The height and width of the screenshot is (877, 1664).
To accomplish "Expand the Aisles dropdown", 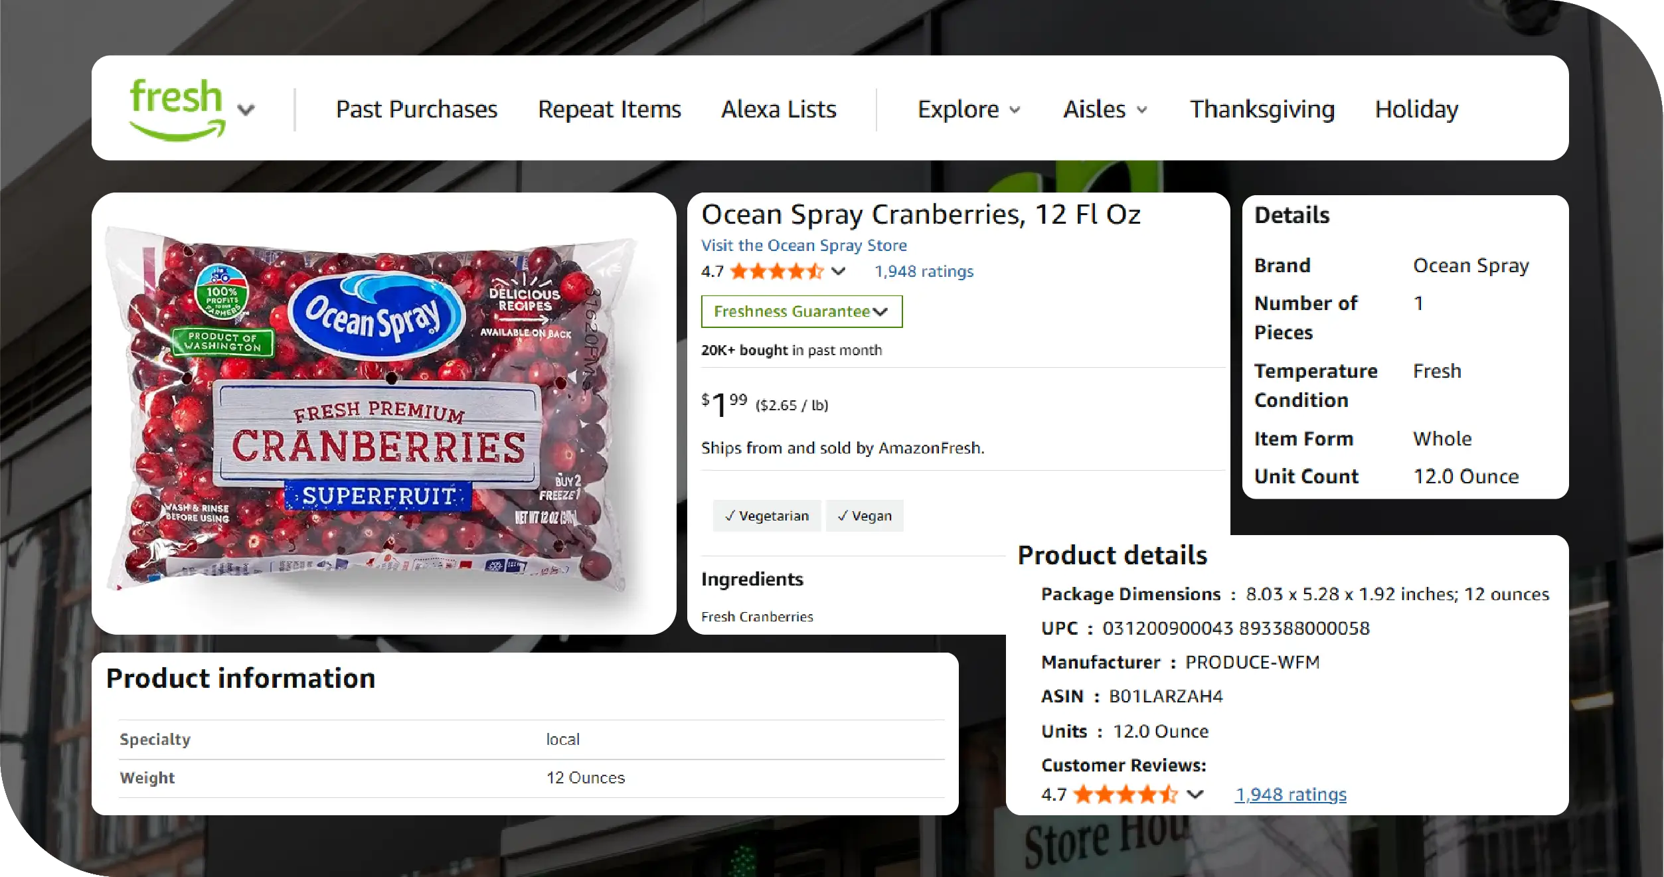I will (x=1105, y=110).
